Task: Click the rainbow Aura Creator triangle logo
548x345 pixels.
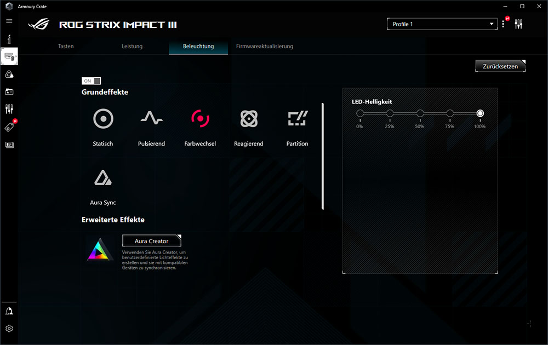Action: pos(100,249)
